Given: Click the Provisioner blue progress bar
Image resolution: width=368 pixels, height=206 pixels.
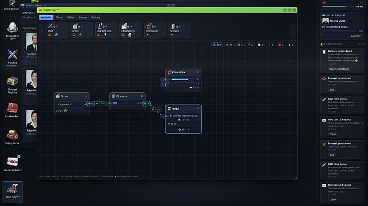Looking at the screenshot, I should [183, 79].
